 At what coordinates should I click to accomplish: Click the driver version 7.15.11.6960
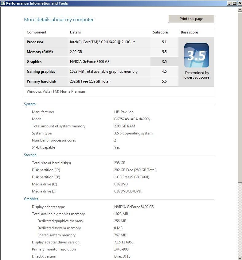[x=124, y=242]
